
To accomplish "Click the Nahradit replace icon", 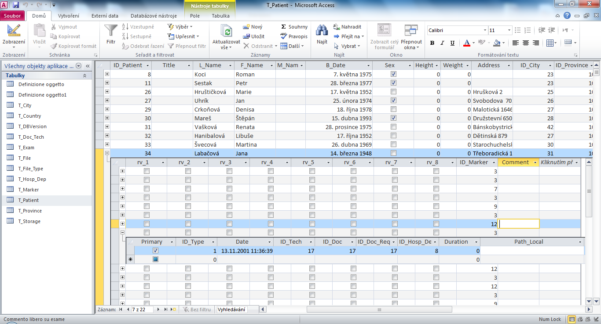I will point(337,27).
